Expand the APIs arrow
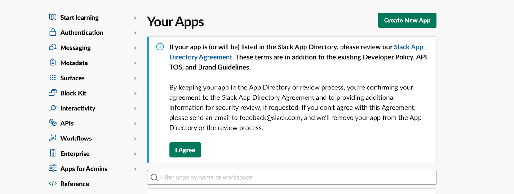The image size is (514, 194). pos(135,123)
